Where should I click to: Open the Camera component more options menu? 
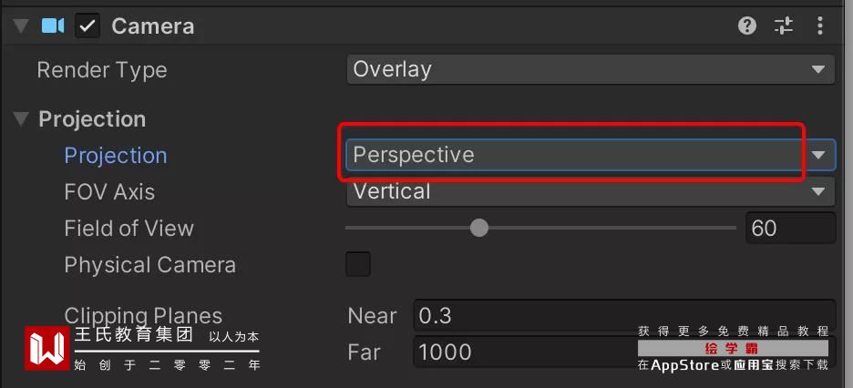tap(820, 26)
